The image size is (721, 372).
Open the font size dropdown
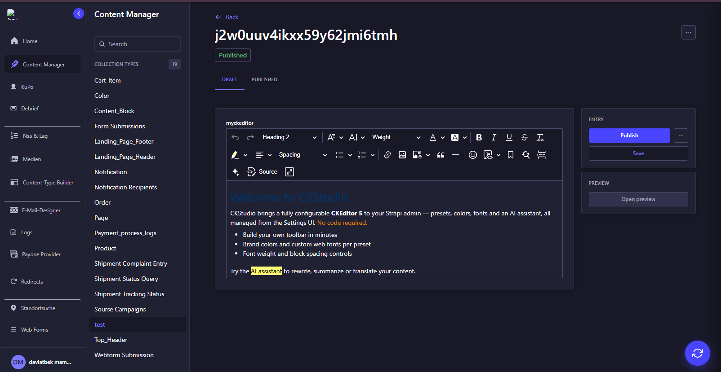[x=357, y=137]
